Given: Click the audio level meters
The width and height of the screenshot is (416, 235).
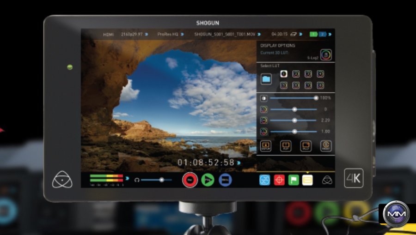Looking at the screenshot, I should (106, 178).
